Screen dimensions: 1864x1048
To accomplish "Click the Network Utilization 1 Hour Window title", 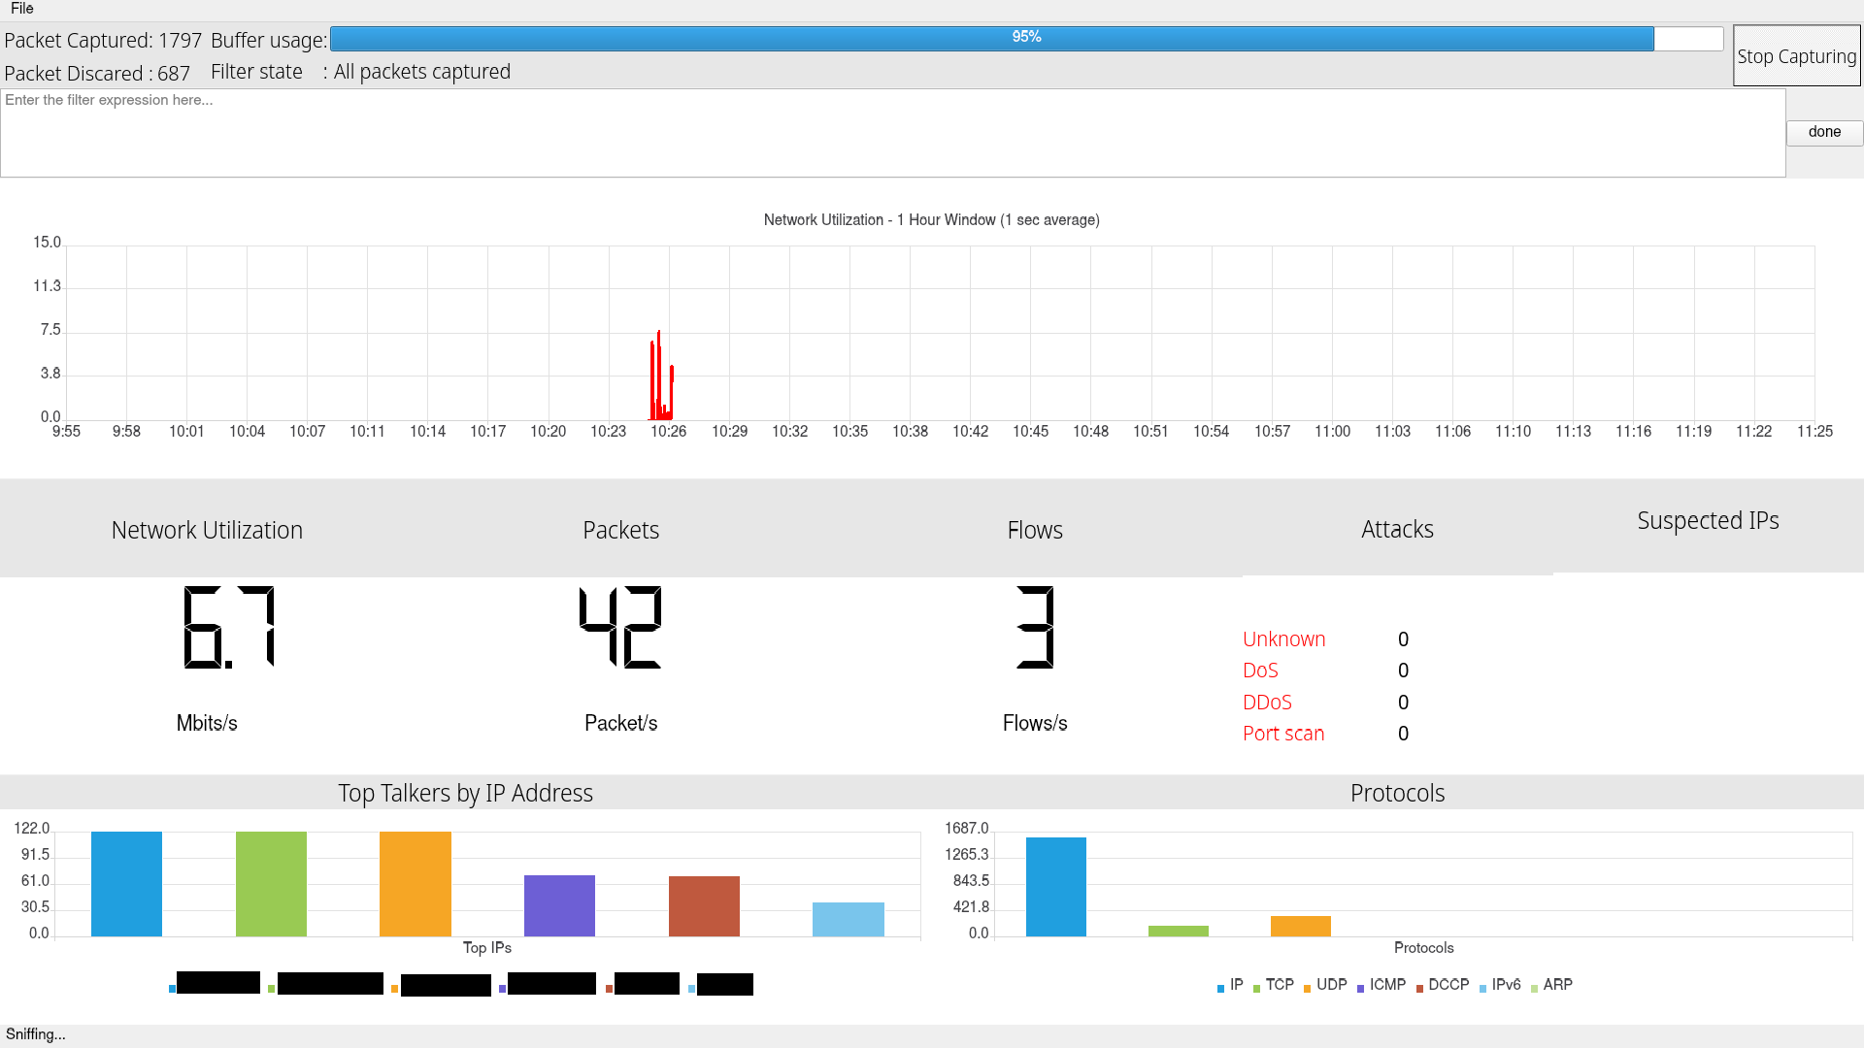I will [931, 220].
